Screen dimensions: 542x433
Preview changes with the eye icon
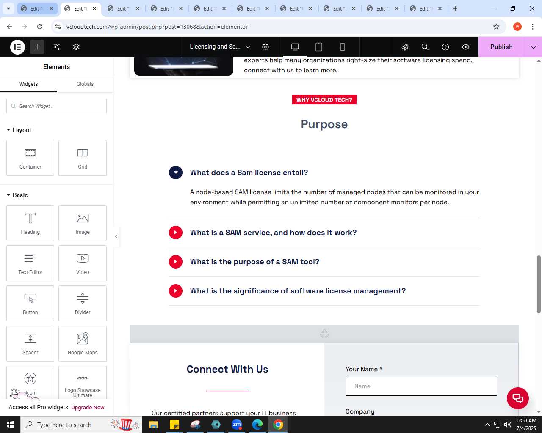click(x=466, y=47)
